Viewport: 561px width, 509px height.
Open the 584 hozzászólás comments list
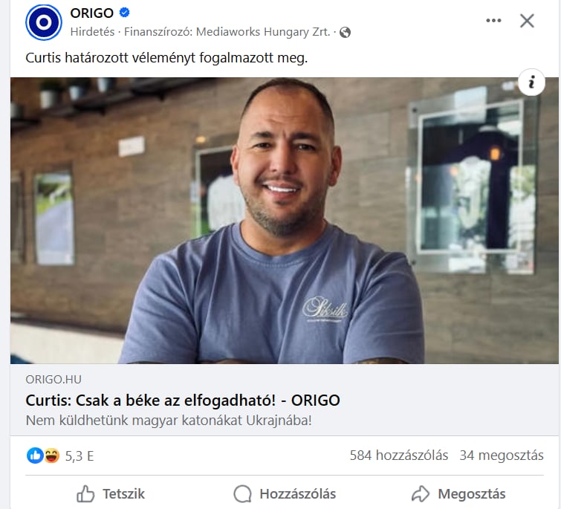coord(398,455)
